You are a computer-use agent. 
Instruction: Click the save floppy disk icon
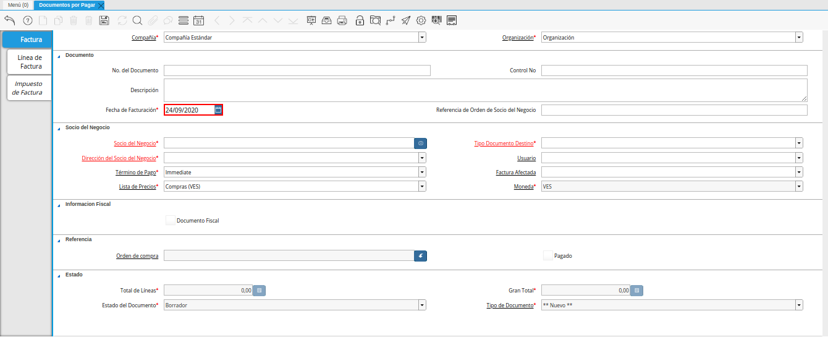(x=104, y=20)
